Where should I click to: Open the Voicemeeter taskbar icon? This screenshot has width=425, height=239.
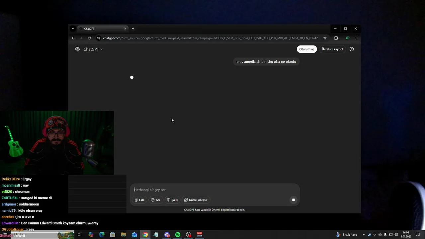pyautogui.click(x=200, y=235)
